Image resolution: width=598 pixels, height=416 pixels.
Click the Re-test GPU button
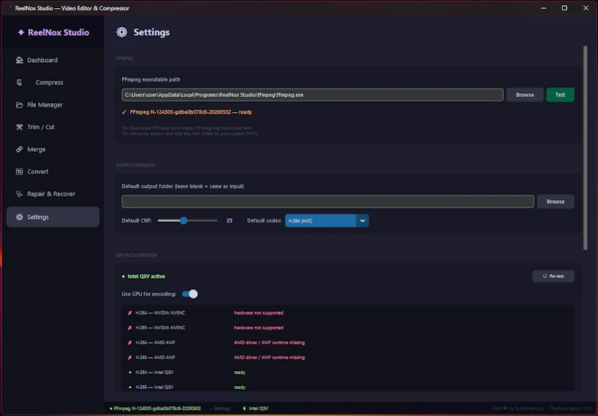coord(553,276)
